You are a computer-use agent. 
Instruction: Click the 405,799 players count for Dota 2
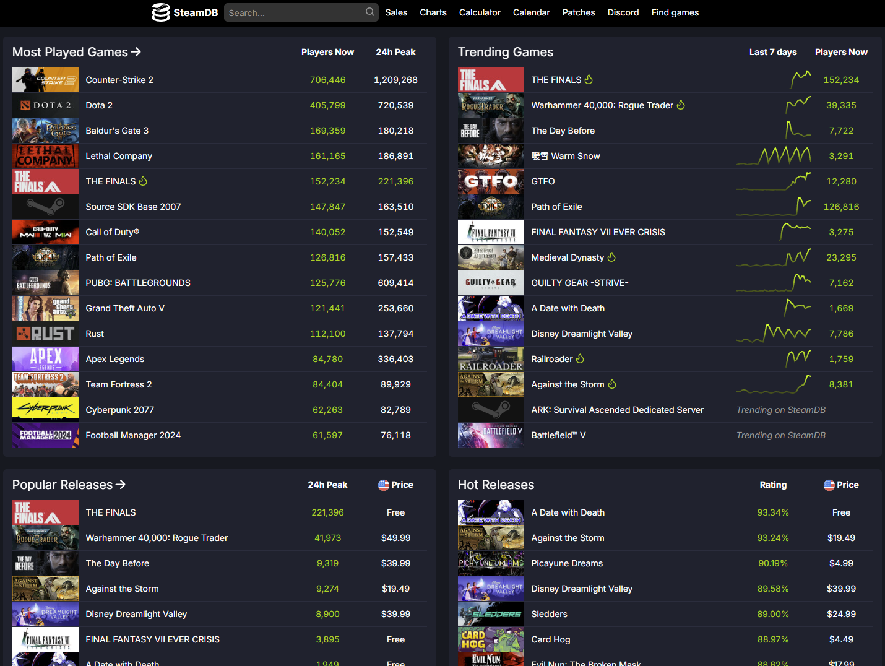click(x=328, y=105)
